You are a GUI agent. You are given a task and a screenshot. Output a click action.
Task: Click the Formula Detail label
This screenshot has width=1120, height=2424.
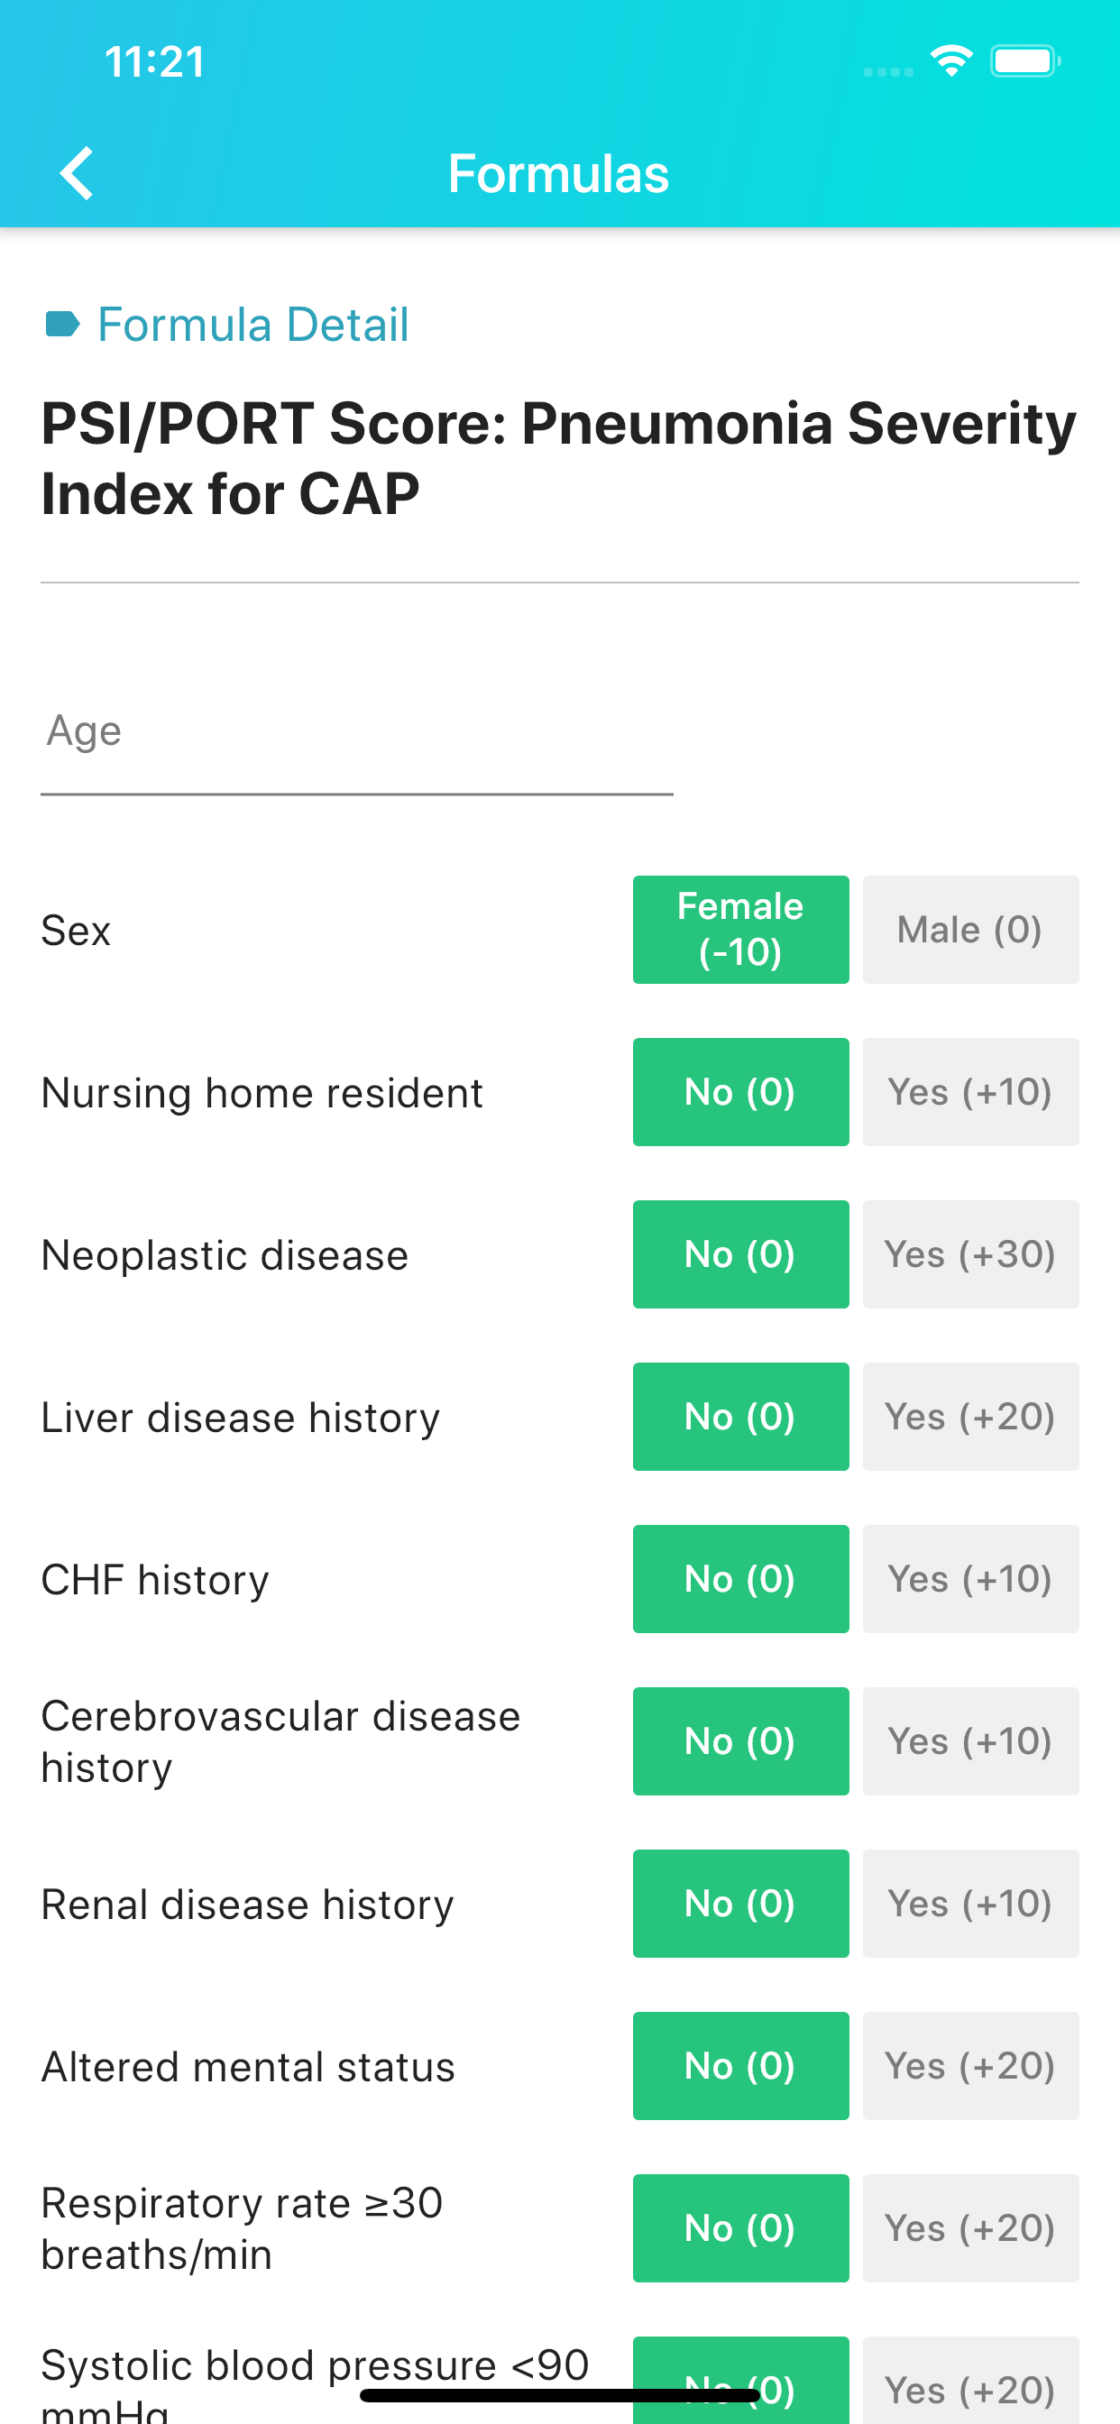click(x=253, y=325)
